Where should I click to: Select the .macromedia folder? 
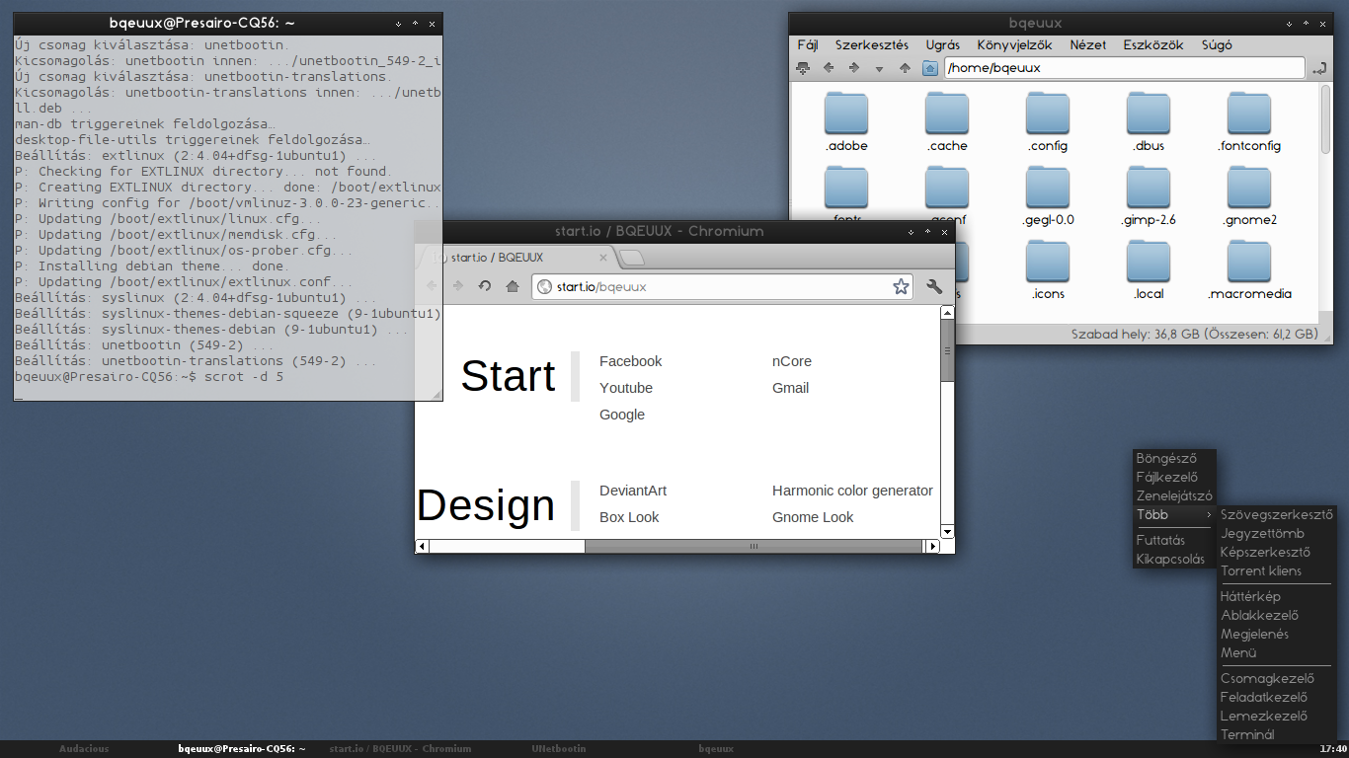tap(1249, 270)
